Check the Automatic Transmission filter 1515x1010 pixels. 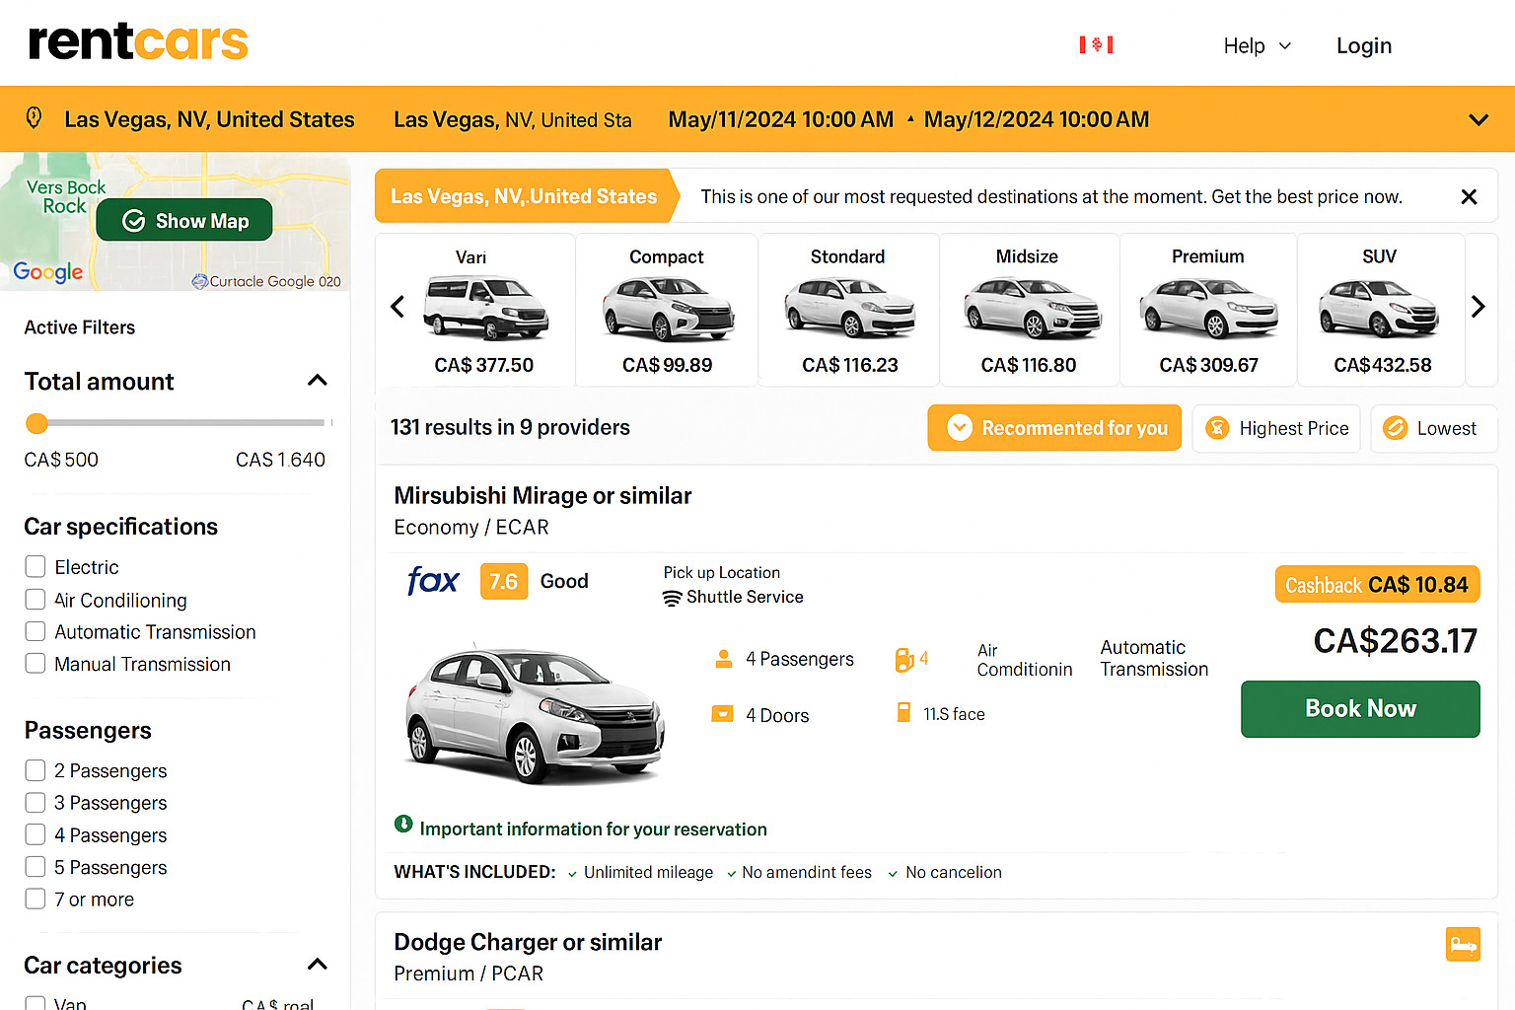coord(36,632)
